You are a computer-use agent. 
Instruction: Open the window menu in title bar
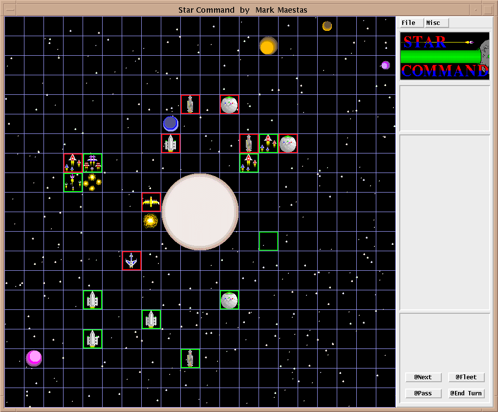coord(10,10)
